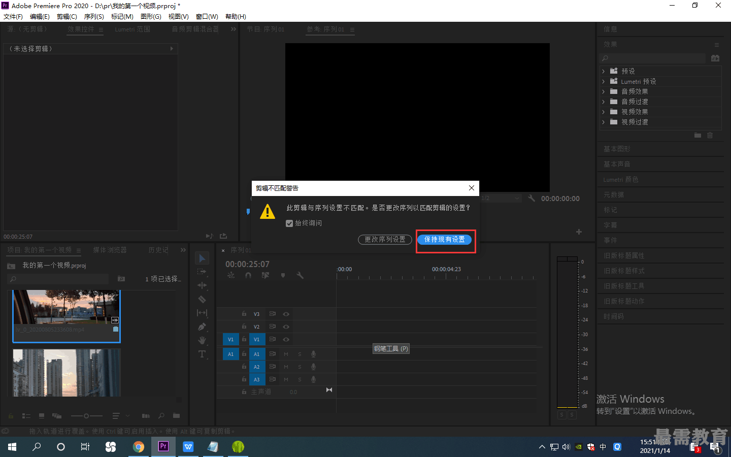Toggle visibility eye of track V2
Image resolution: width=731 pixels, height=457 pixels.
[x=286, y=327]
